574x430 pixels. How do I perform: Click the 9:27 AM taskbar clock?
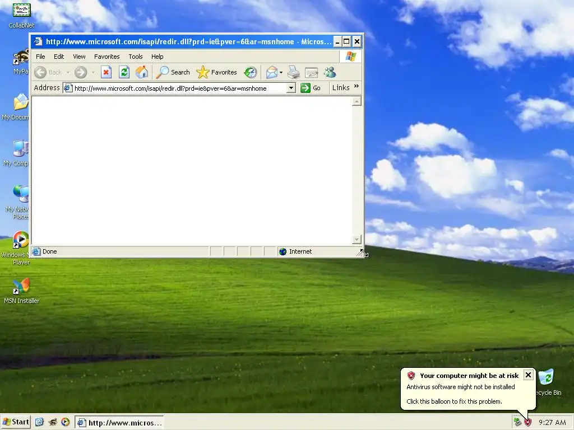[x=552, y=422]
